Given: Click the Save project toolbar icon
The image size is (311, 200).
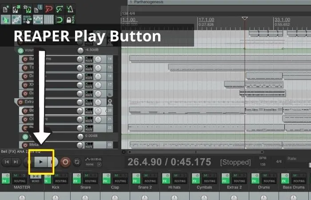Looking at the screenshot, I should point(27,9).
